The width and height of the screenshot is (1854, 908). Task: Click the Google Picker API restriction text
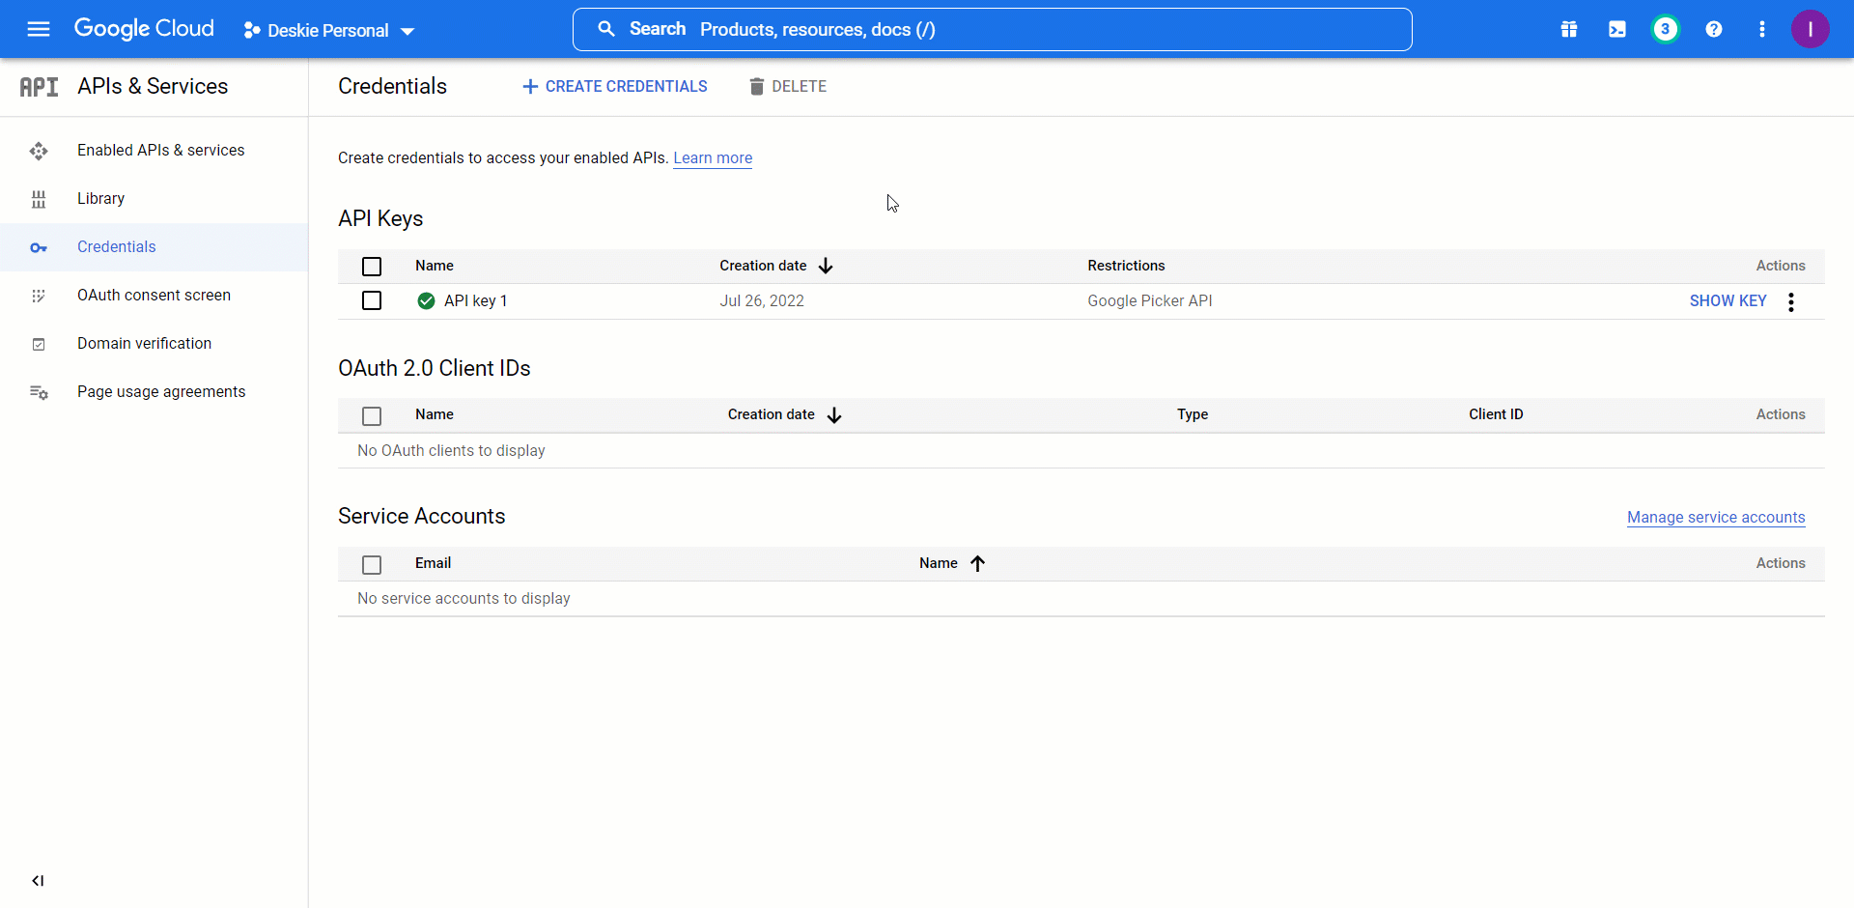click(x=1150, y=300)
